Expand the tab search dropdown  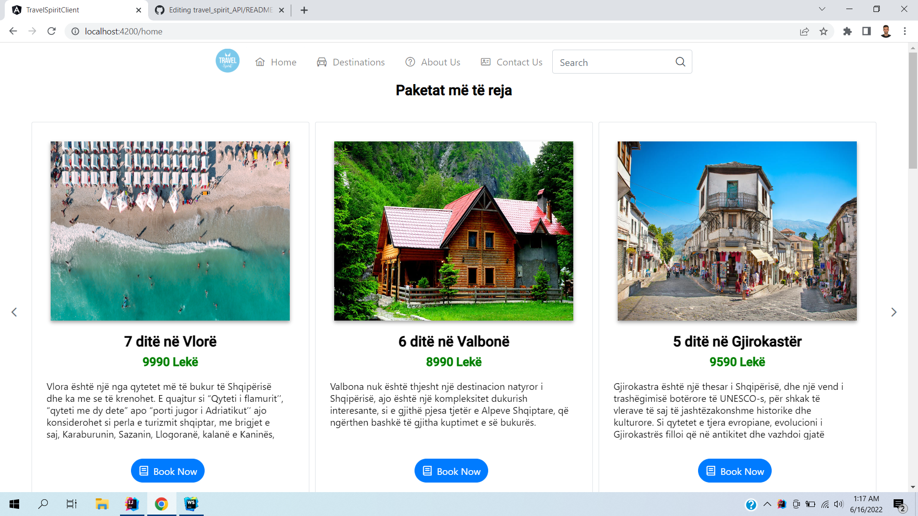822,9
